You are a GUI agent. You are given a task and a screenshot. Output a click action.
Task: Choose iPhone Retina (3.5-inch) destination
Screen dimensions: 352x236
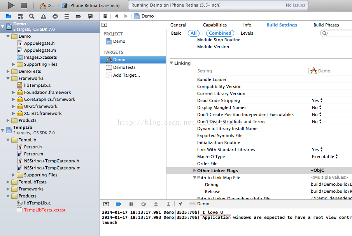[91, 5]
